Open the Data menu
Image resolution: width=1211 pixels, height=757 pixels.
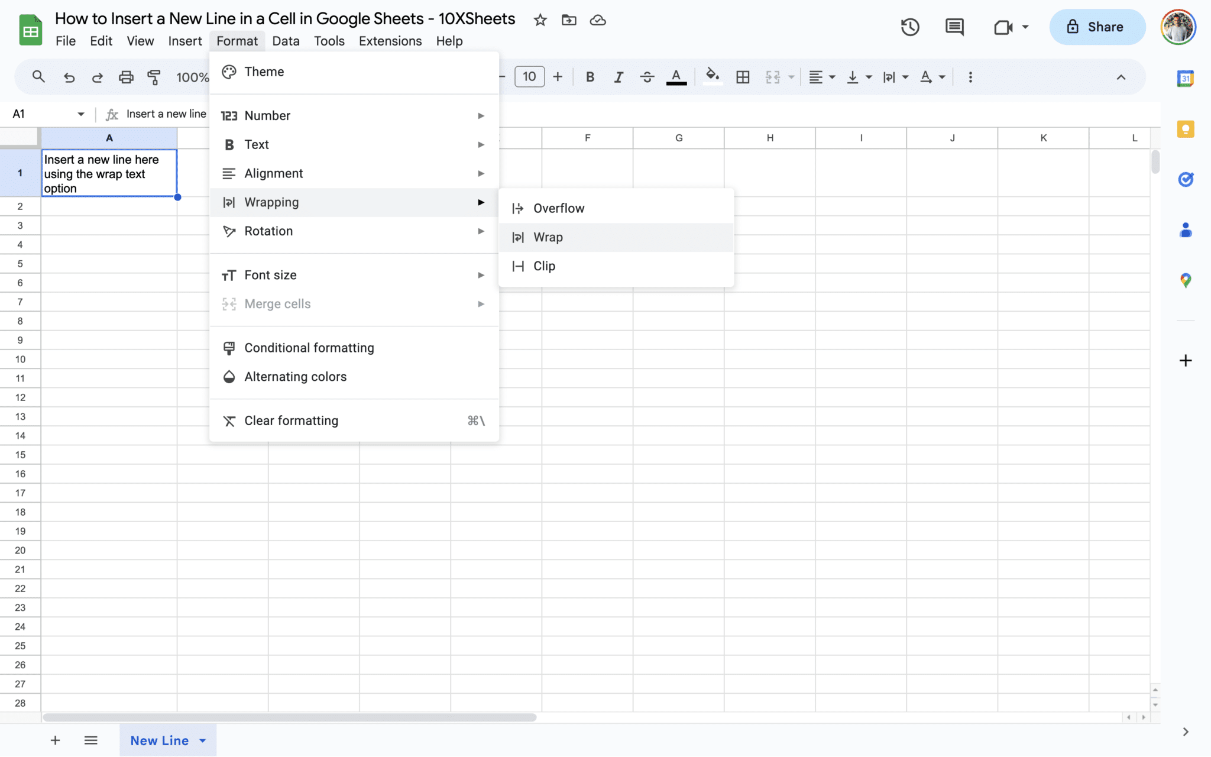[286, 41]
